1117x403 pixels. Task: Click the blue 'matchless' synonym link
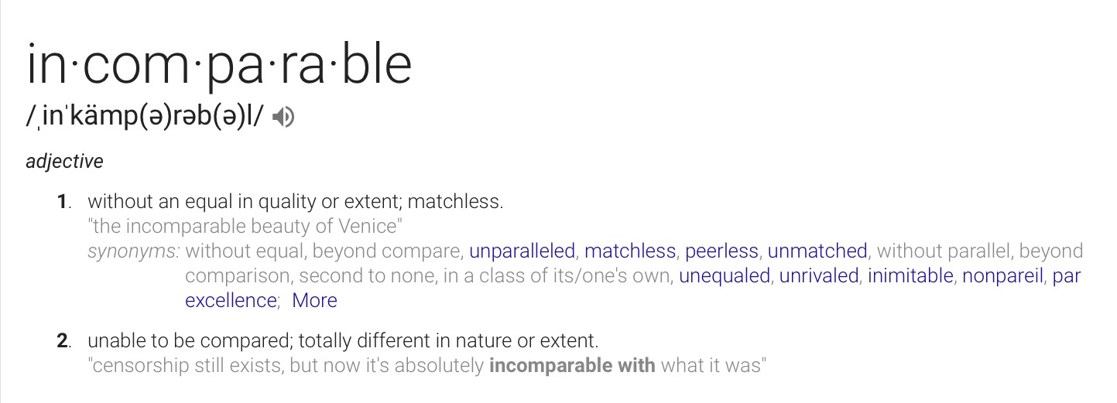click(630, 251)
